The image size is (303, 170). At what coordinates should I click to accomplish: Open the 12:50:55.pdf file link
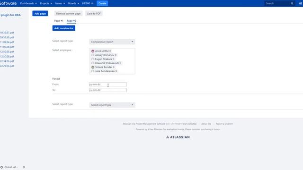(x=7, y=51)
